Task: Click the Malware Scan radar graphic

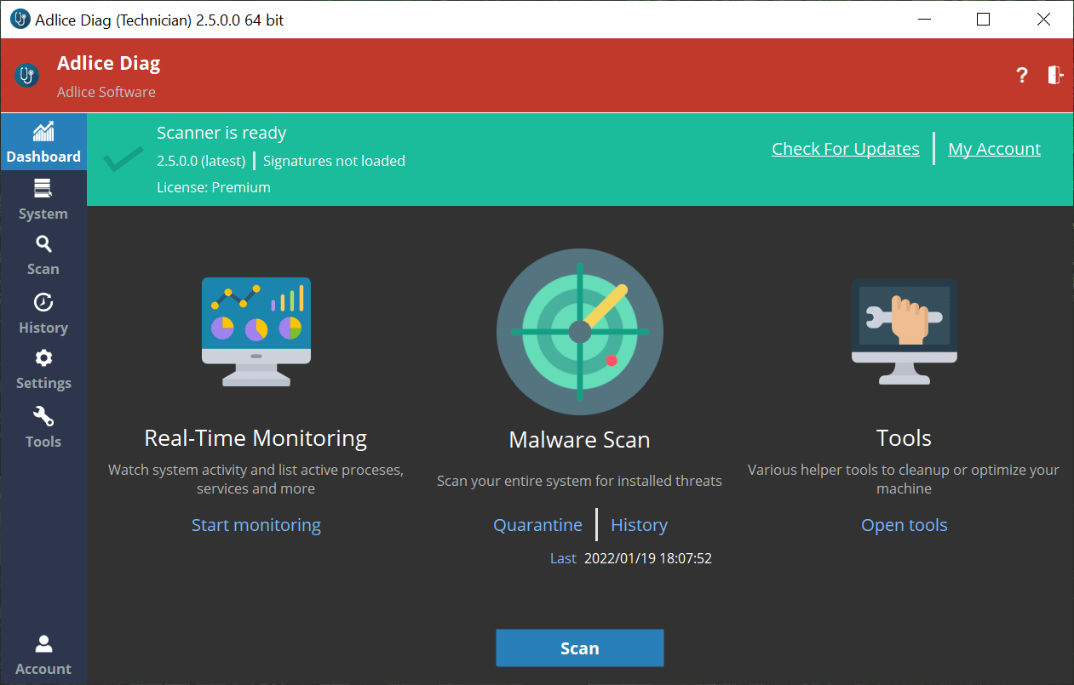Action: coord(579,331)
